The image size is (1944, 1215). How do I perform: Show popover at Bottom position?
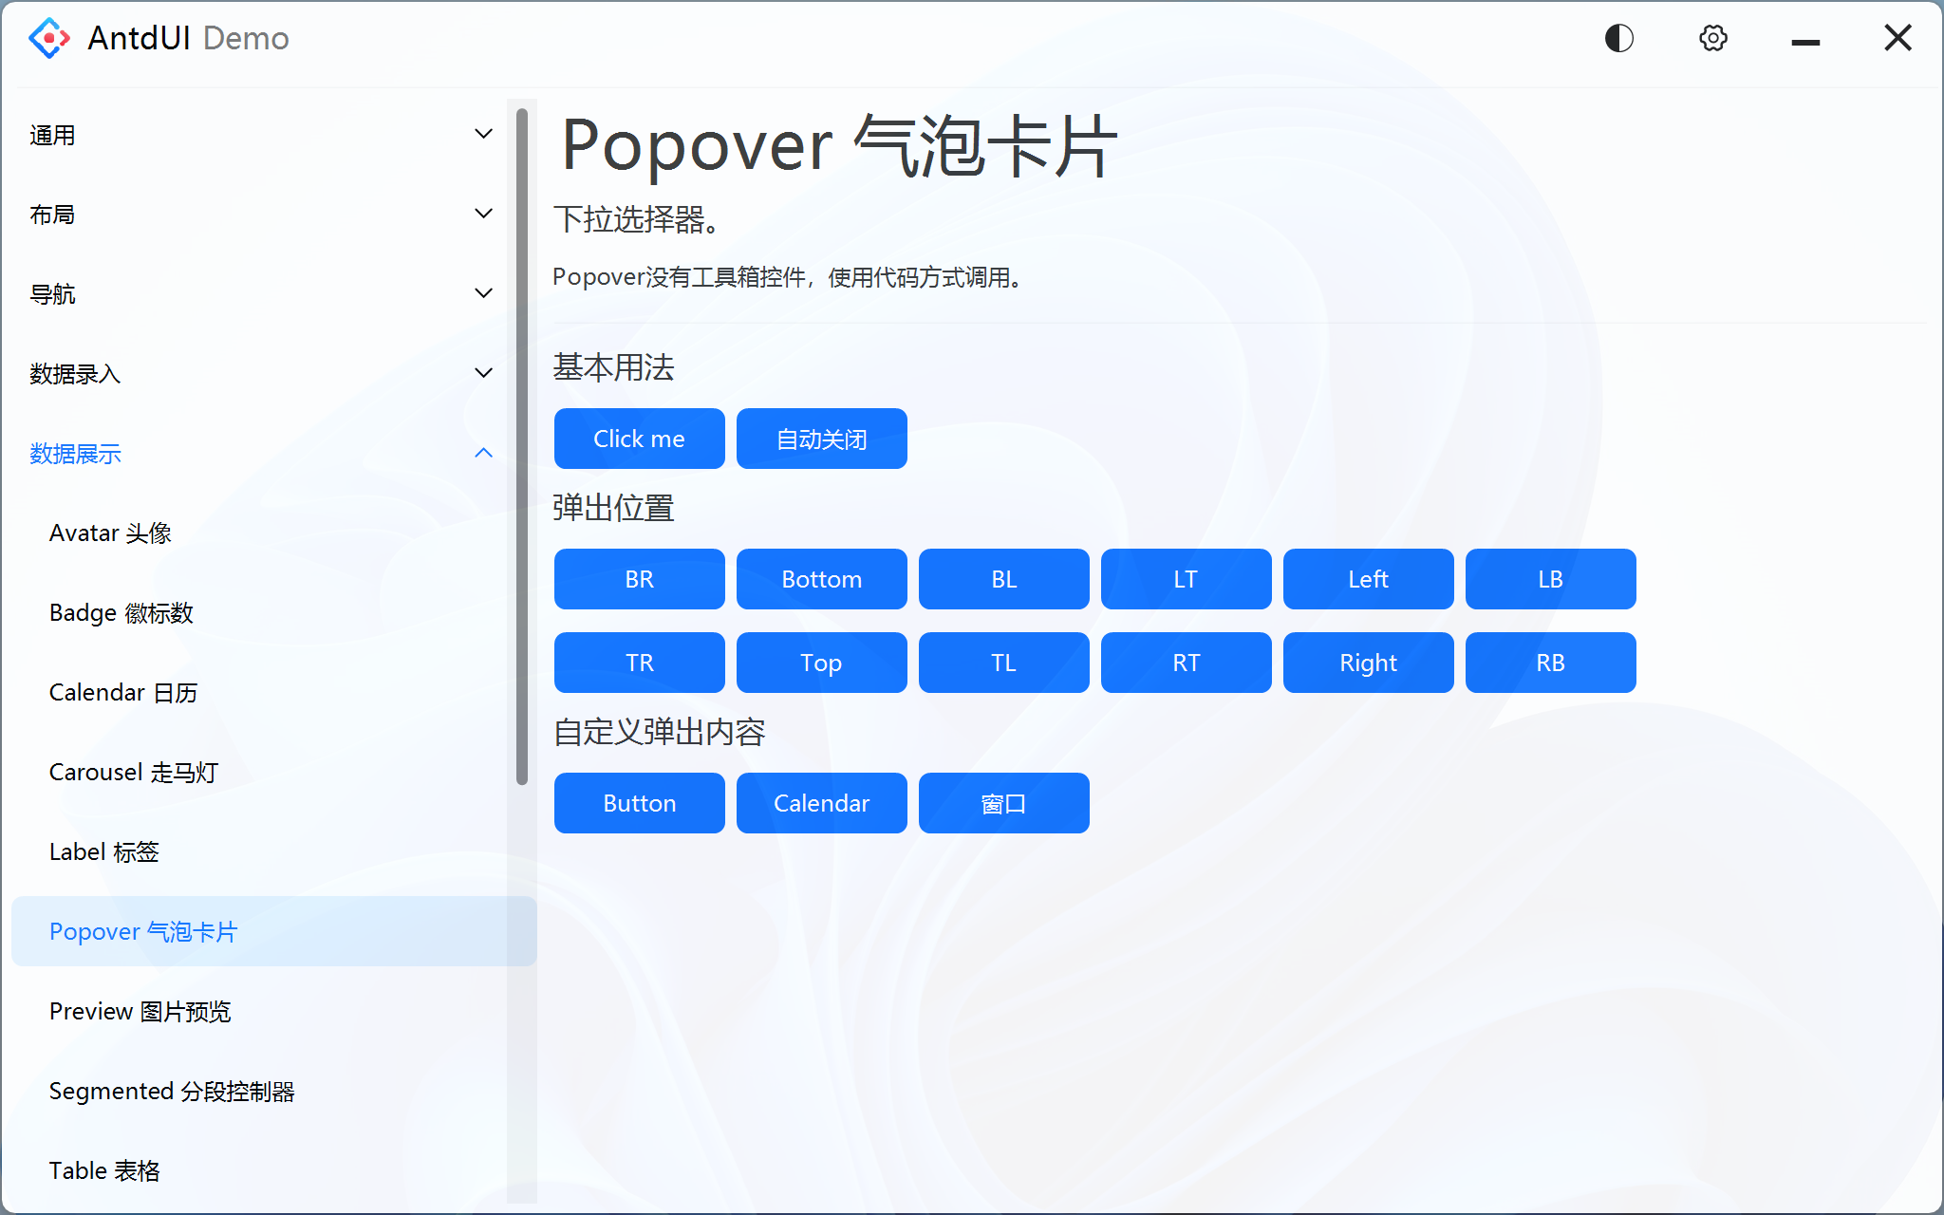(821, 579)
